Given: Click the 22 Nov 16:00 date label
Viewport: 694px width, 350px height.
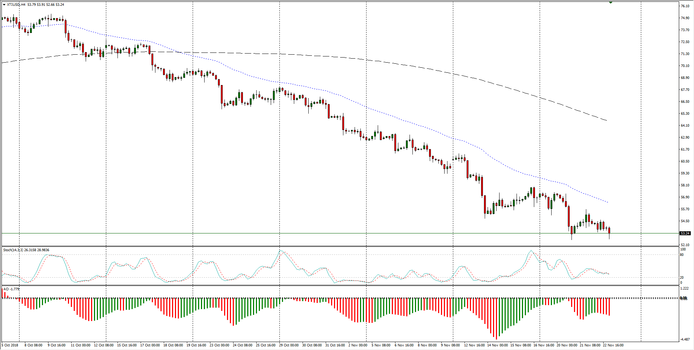Looking at the screenshot, I should click(613, 345).
